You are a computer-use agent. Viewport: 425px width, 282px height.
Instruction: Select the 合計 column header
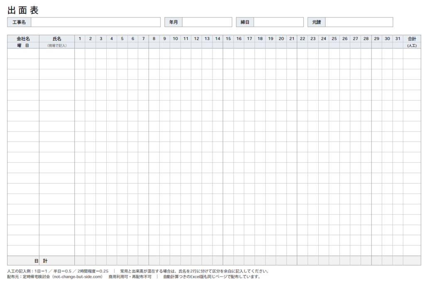412,39
